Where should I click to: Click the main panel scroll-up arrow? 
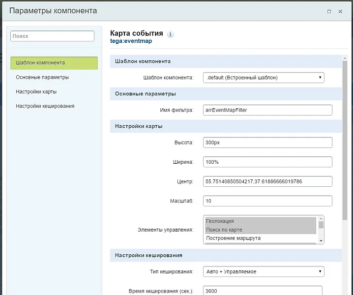coord(345,58)
